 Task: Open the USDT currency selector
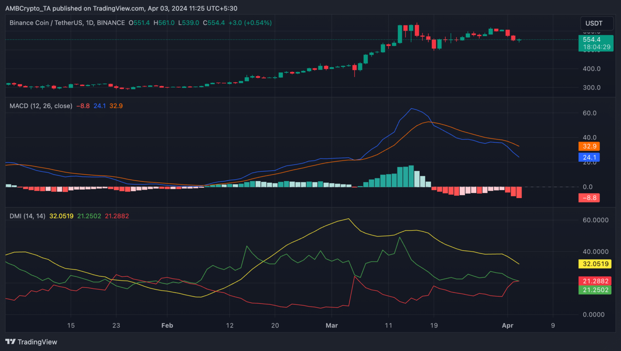click(x=594, y=23)
